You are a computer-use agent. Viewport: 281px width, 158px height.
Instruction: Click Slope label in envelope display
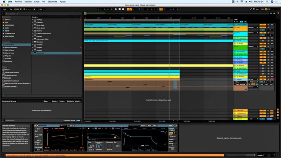pyautogui.click(x=147, y=145)
